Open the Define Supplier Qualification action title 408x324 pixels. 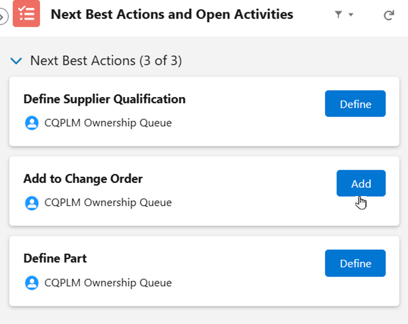104,99
